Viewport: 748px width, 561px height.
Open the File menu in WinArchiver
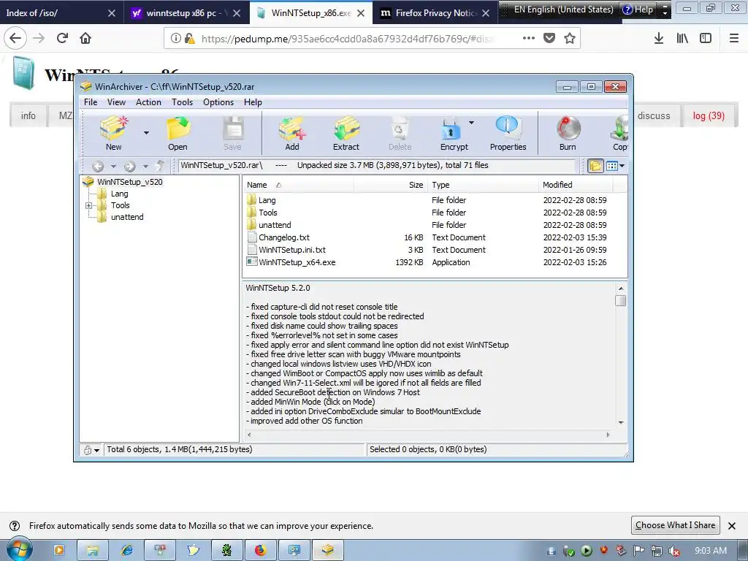91,102
